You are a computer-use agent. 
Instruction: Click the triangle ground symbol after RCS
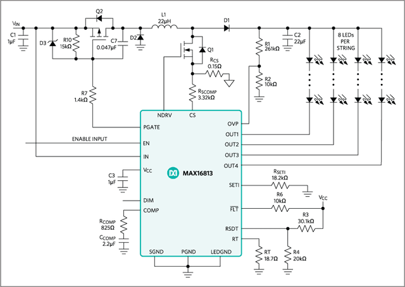pos(229,83)
